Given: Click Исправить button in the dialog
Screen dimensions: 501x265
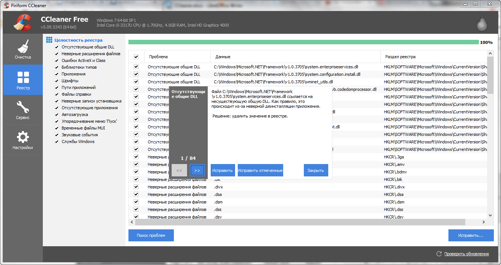Looking at the screenshot, I should (x=223, y=170).
